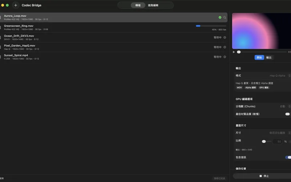Click the 清除已完成 button
This screenshot has height=182, width=291.
point(219,178)
